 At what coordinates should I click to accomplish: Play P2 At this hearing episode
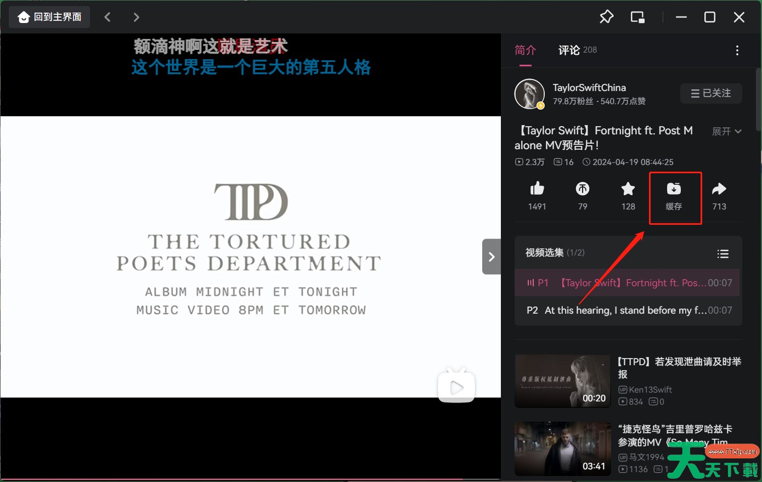click(x=627, y=310)
